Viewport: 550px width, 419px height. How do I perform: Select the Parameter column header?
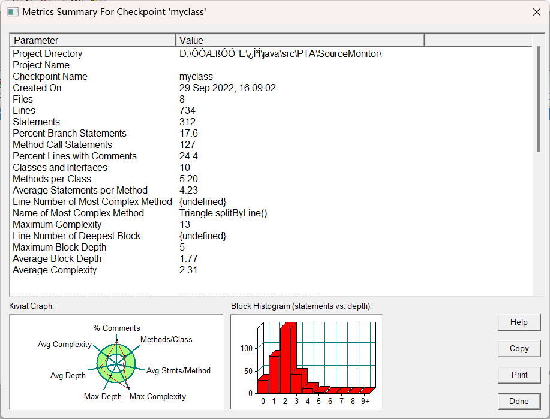point(93,40)
